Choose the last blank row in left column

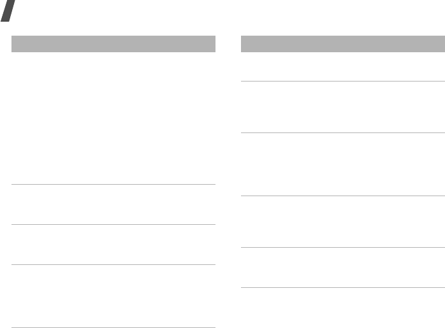coord(113,296)
